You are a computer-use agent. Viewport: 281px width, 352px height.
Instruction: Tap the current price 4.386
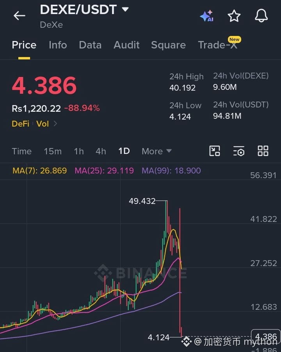click(x=44, y=86)
